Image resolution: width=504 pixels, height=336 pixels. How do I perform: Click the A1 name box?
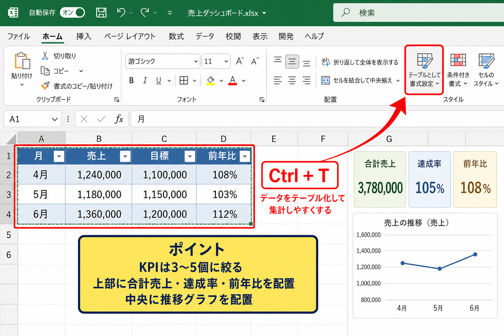point(32,119)
